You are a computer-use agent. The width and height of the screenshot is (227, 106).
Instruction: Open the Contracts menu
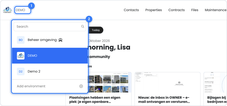pos(176,10)
